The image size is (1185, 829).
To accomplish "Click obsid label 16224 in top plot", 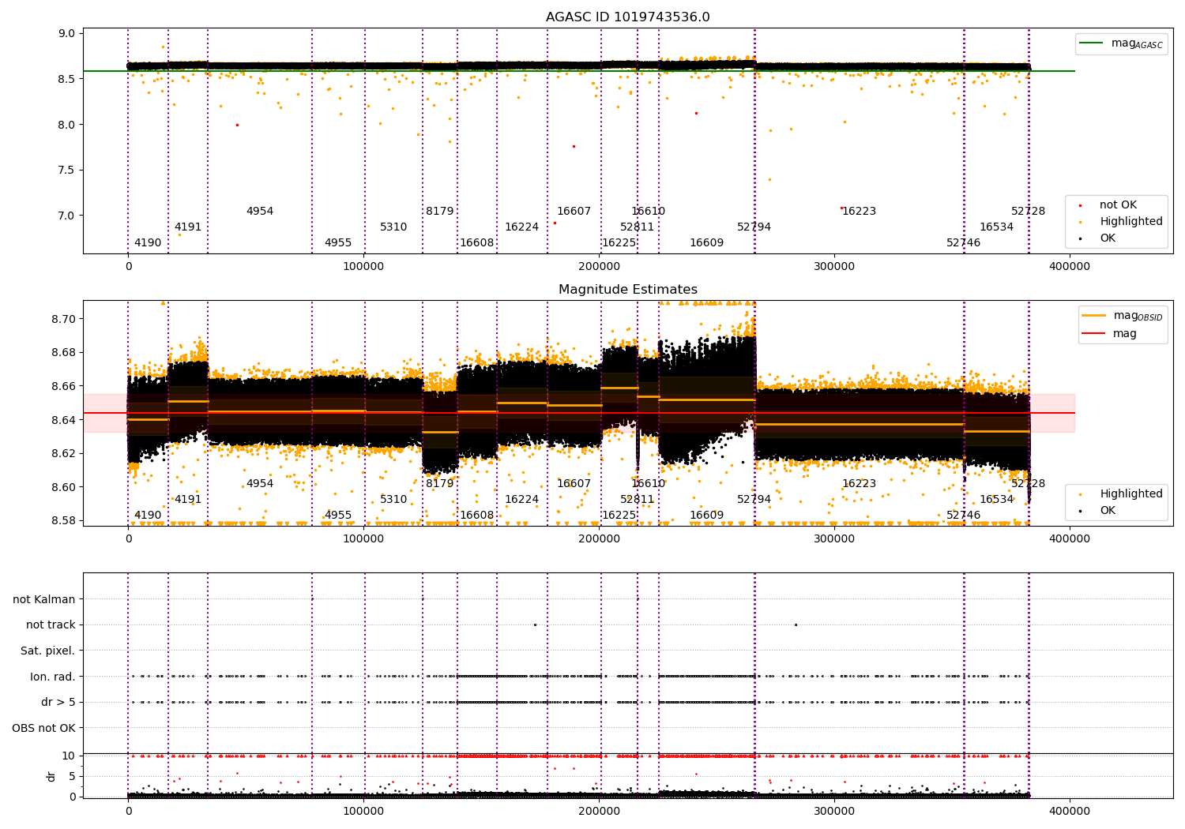I will click(522, 227).
